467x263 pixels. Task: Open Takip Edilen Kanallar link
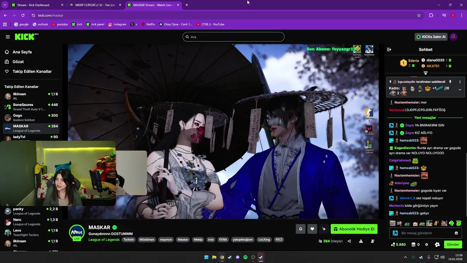[32, 72]
